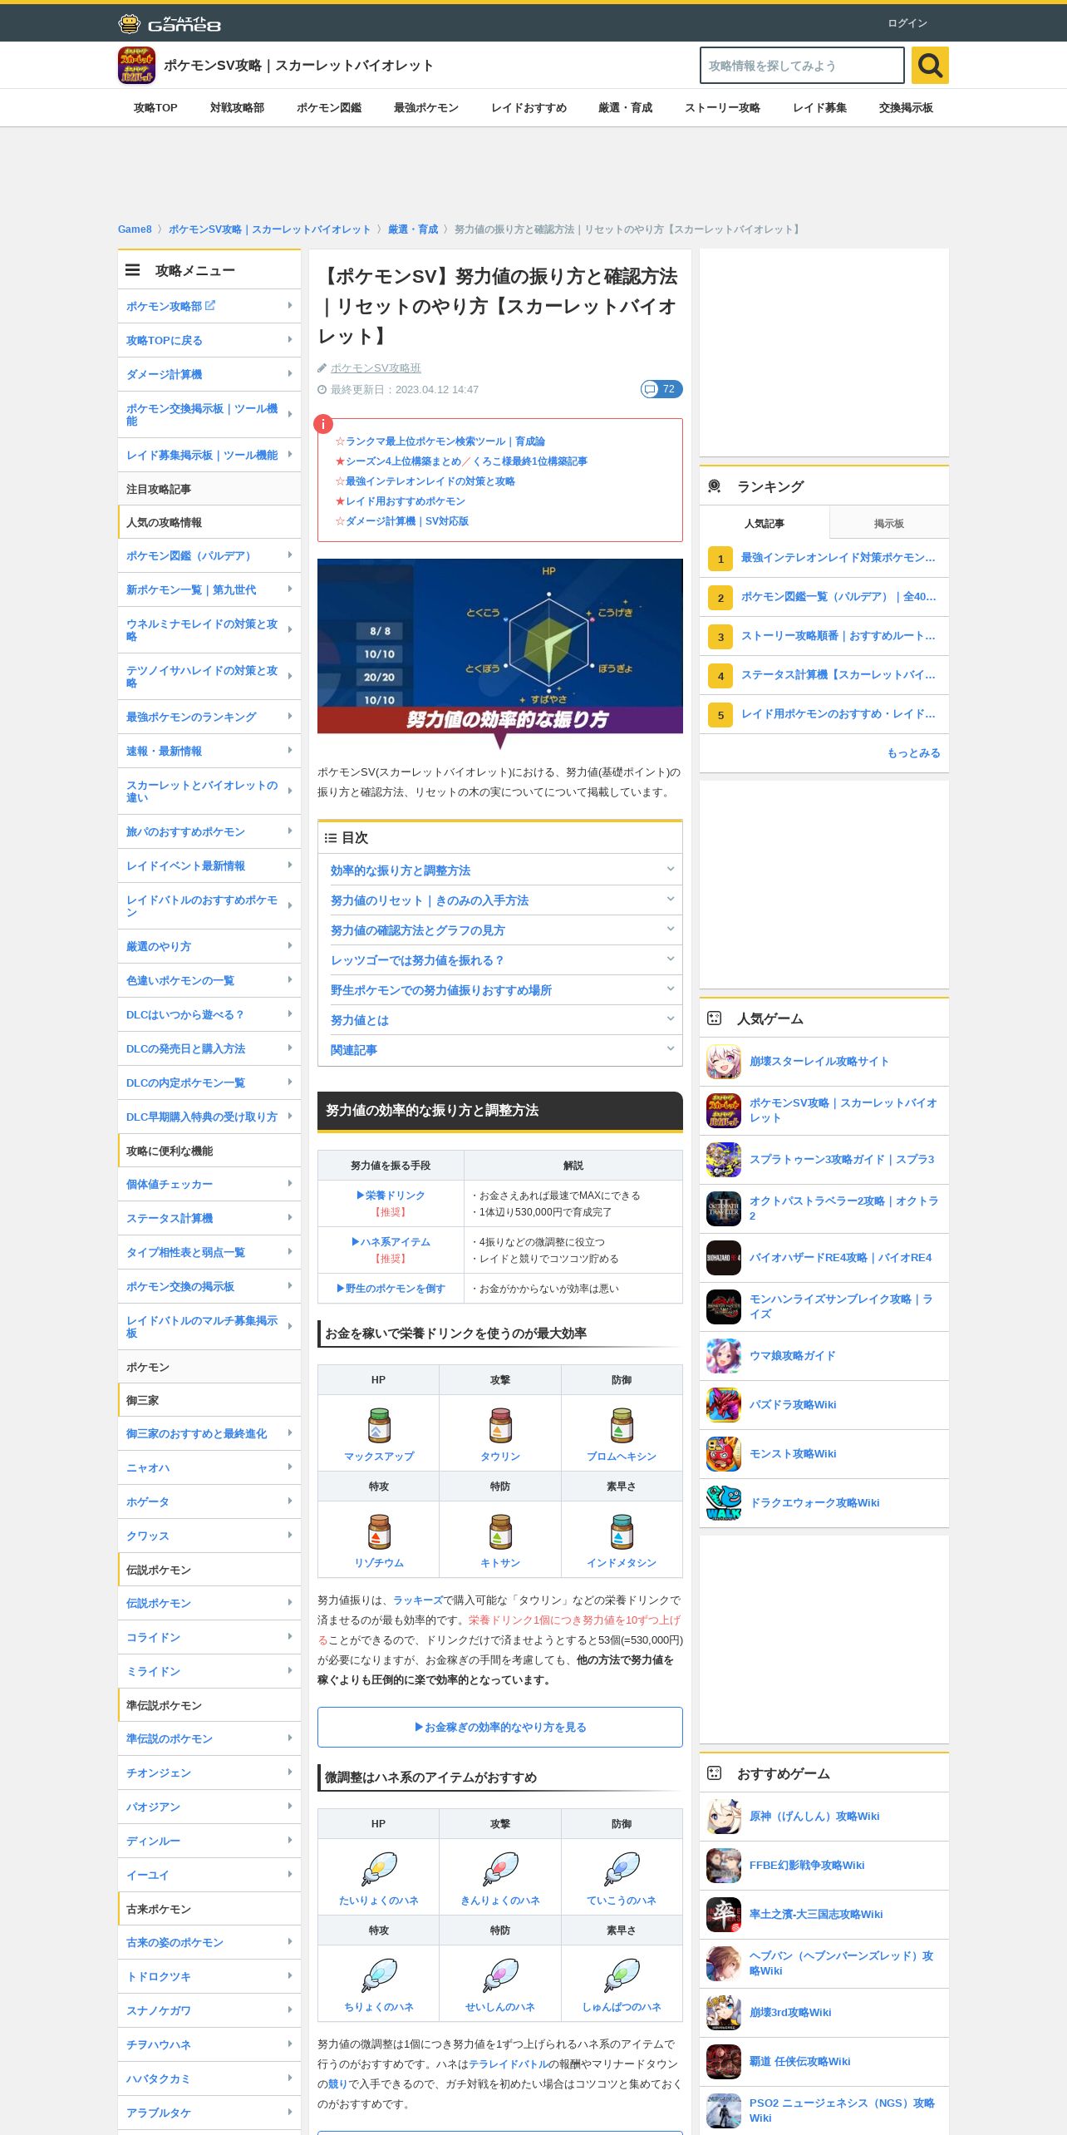
Task: Click the Pokemon SV game icon beside site title
Action: 136,65
